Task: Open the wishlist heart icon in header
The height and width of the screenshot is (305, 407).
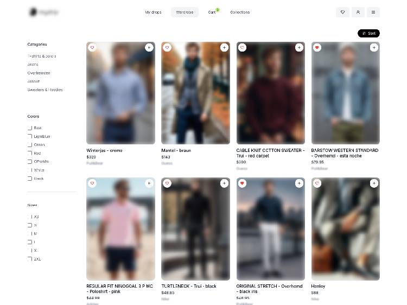Action: pos(342,12)
